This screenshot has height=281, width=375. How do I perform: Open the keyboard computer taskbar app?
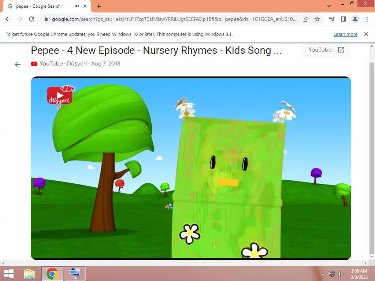tap(75, 274)
